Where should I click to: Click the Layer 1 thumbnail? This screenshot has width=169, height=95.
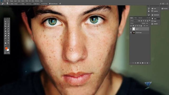(134, 29)
